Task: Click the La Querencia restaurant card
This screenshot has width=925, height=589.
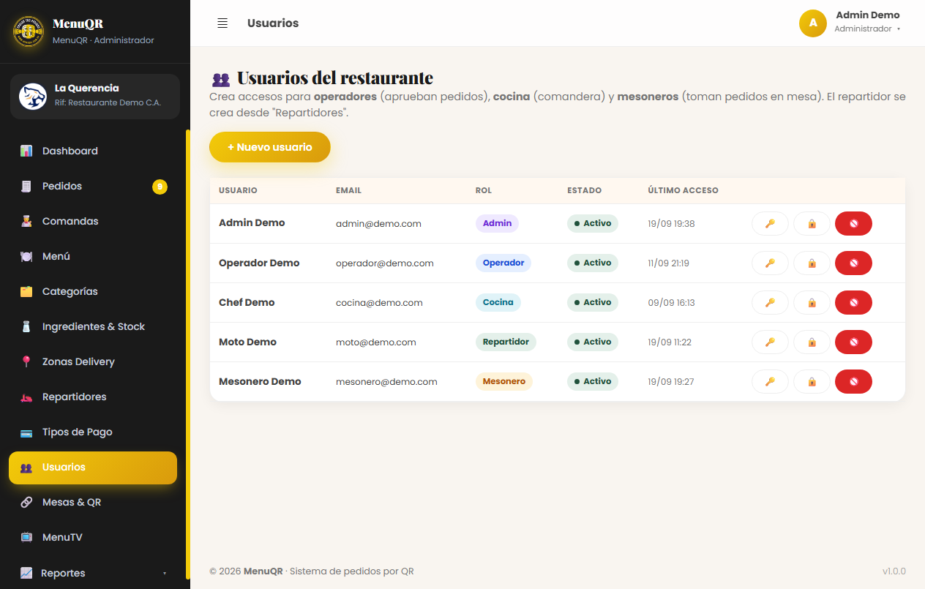Action: point(95,96)
